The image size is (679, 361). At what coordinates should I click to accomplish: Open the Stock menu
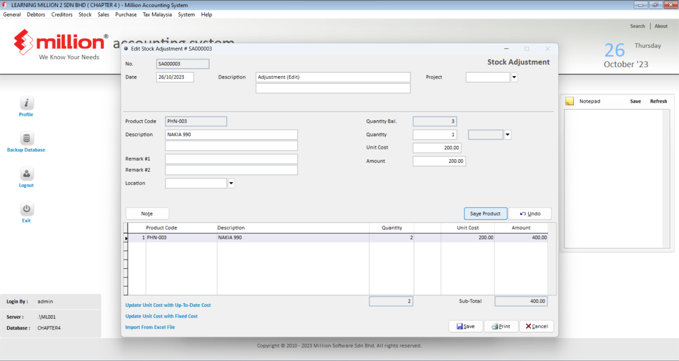coord(85,15)
